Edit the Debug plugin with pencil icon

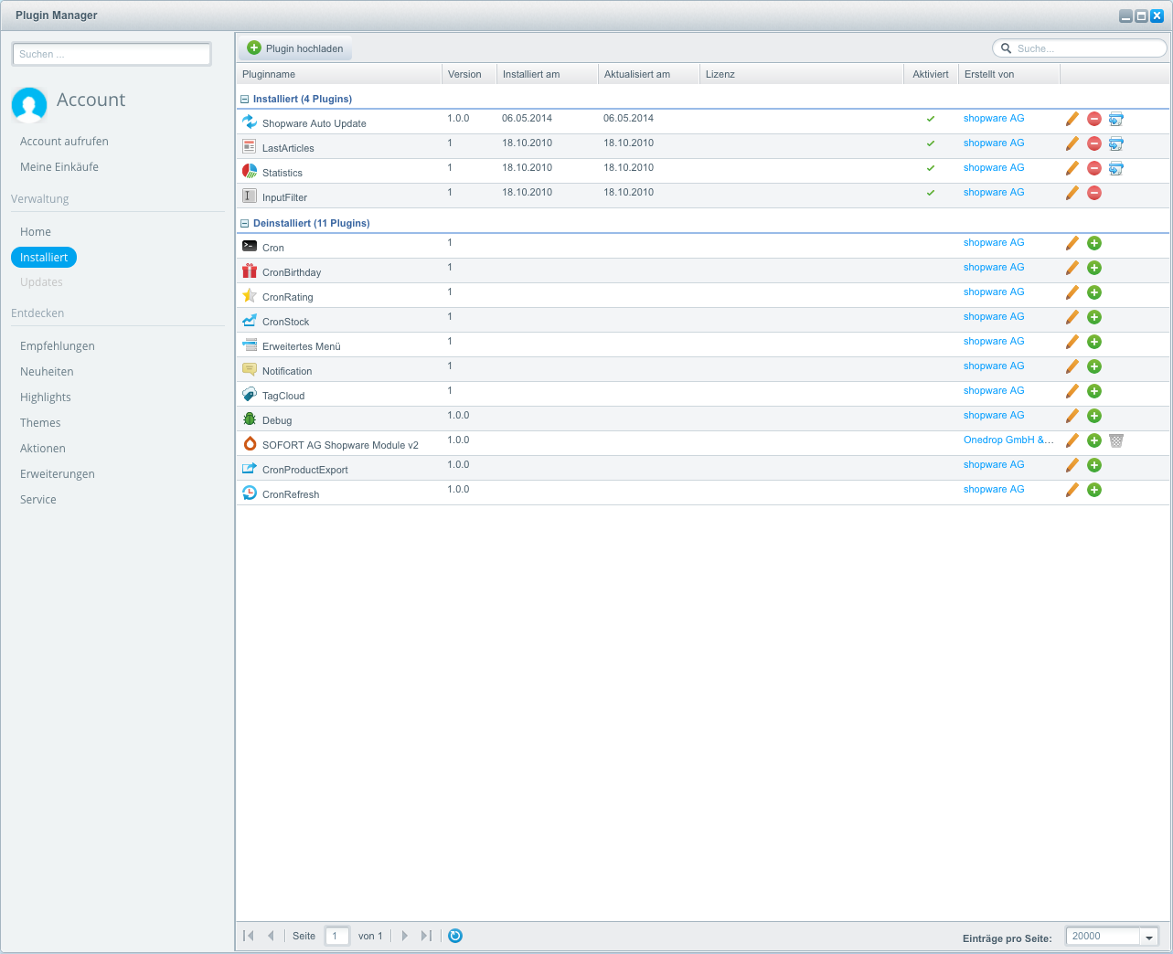pyautogui.click(x=1072, y=416)
